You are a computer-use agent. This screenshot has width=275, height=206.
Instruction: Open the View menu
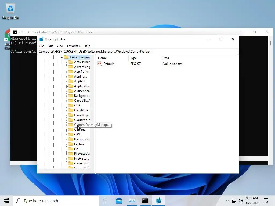point(60,46)
